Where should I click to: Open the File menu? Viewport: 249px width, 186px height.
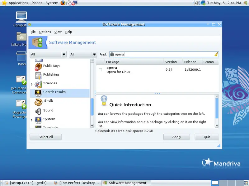point(33,32)
